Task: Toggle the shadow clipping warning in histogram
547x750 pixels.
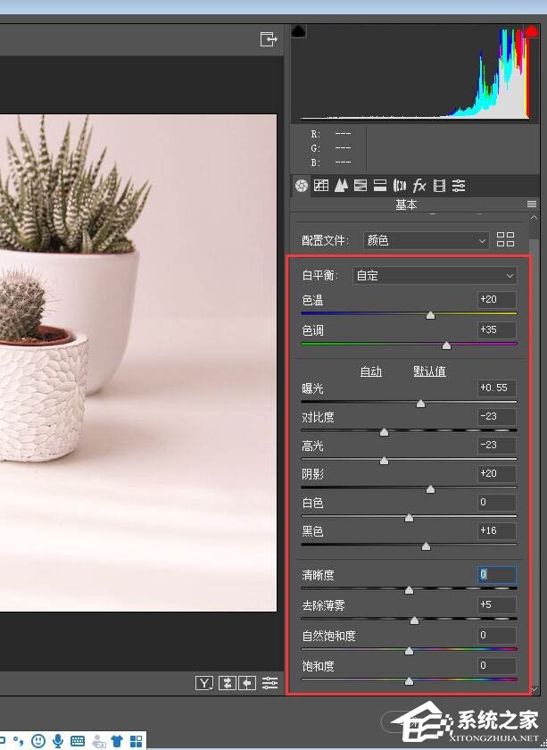Action: pos(299,32)
